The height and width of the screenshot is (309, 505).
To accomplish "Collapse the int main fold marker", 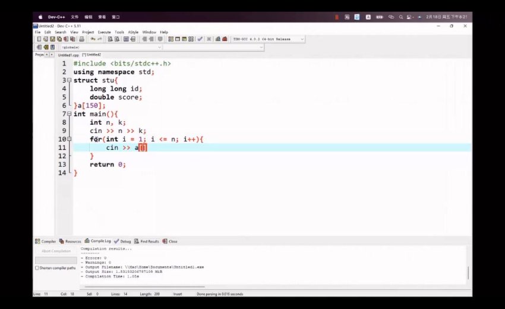I will coord(70,114).
